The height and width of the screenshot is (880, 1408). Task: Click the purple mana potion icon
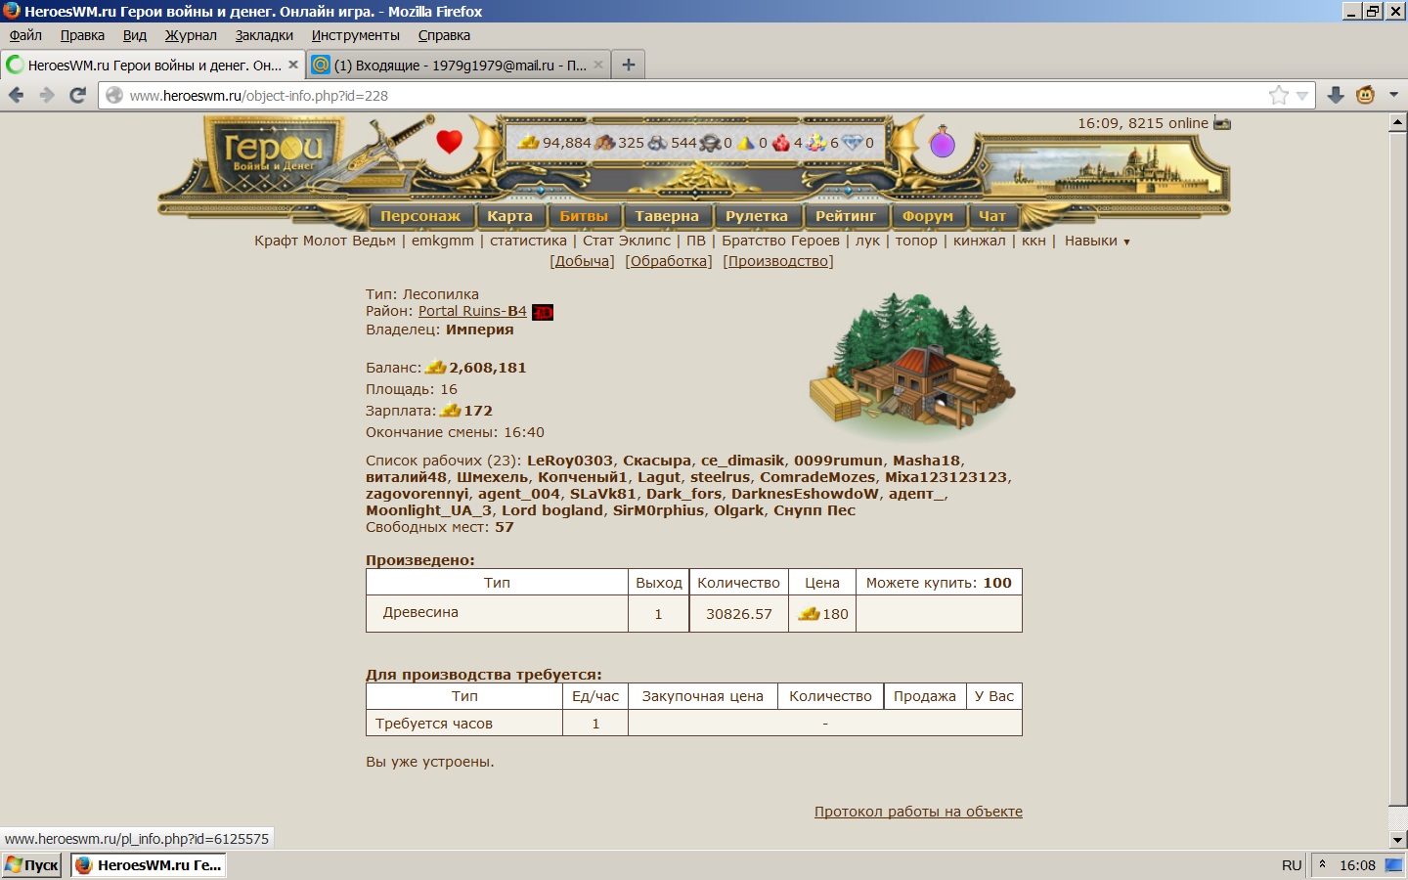(942, 142)
